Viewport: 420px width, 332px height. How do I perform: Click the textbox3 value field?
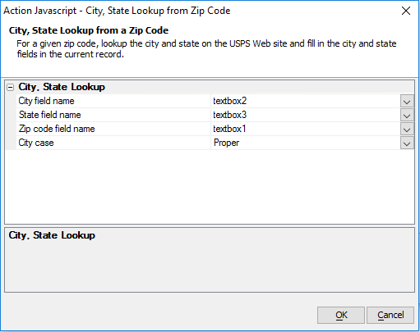pos(306,115)
